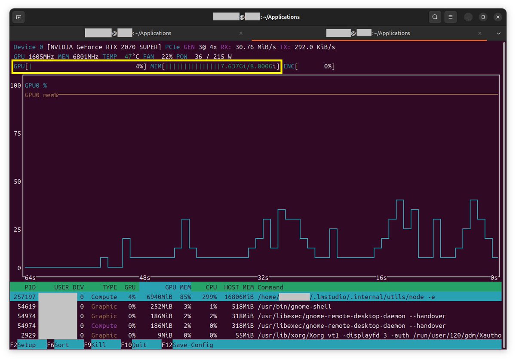Click the GPU0 % legend label

(x=36, y=86)
